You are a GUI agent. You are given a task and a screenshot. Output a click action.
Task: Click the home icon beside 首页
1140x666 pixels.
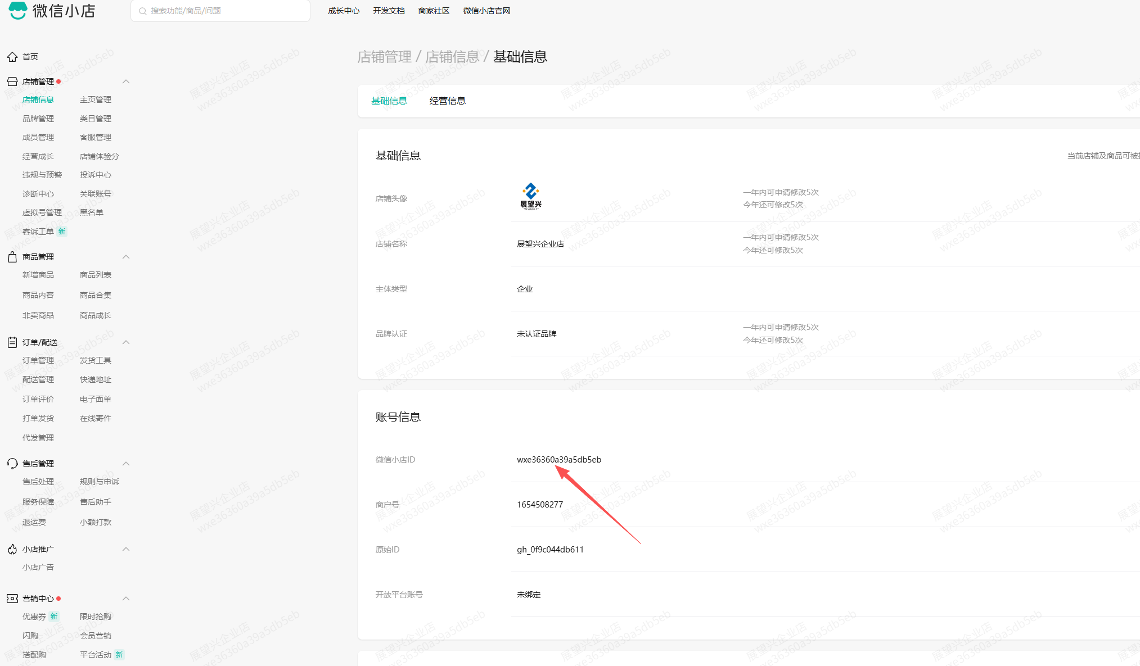[x=12, y=57]
